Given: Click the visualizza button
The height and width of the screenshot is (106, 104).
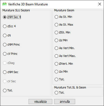Looking at the screenshot, I should pyautogui.click(x=40, y=102).
